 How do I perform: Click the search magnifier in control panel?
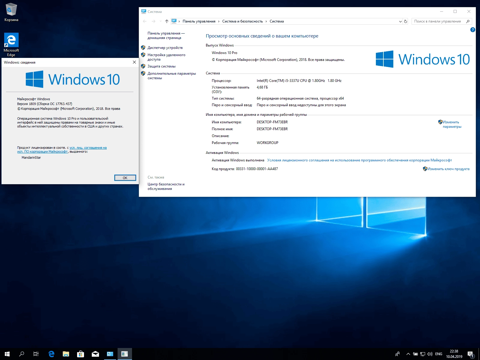pos(468,21)
